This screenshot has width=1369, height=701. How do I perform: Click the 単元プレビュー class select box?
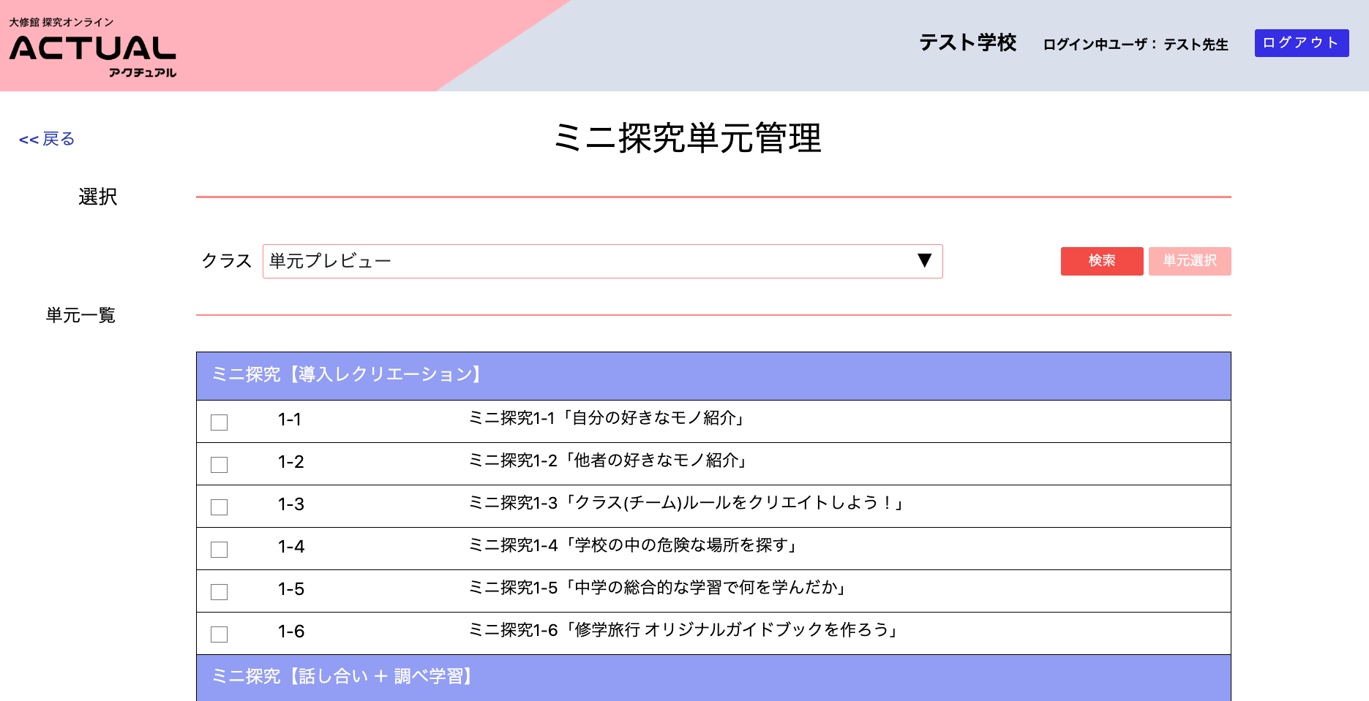(585, 261)
